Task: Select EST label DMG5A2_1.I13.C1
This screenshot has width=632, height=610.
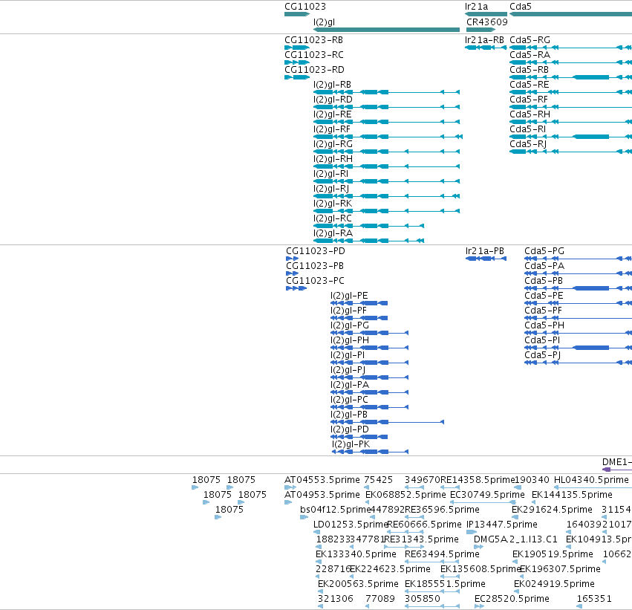Action: 515,540
